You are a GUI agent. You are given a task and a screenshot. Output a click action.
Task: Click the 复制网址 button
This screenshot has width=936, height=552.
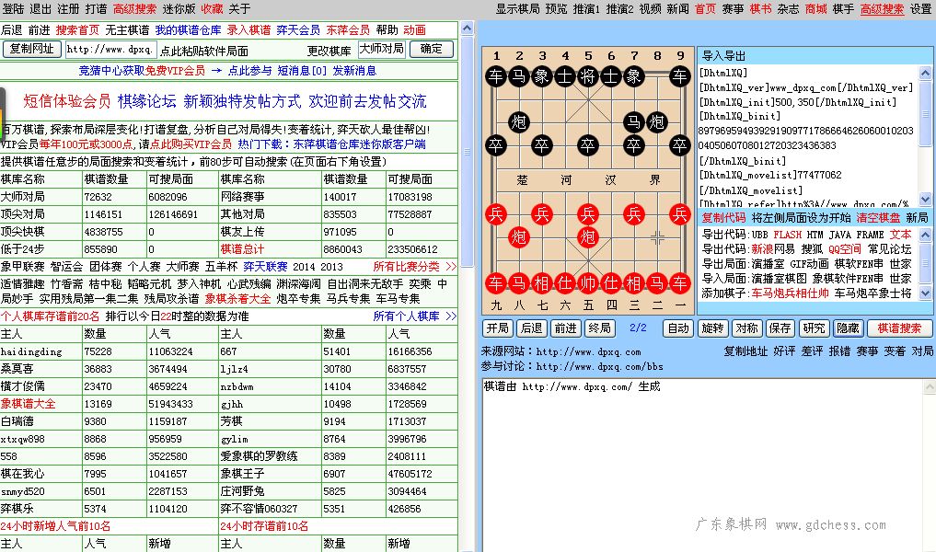(32, 49)
